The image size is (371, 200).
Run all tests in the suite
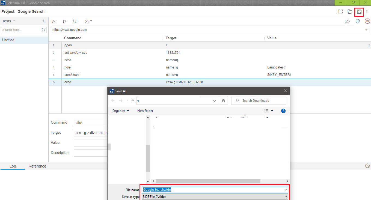54,21
